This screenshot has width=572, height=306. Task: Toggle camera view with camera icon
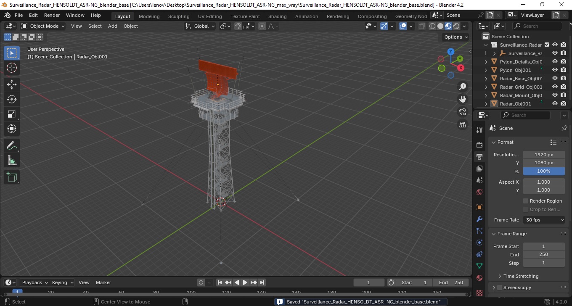click(x=463, y=112)
